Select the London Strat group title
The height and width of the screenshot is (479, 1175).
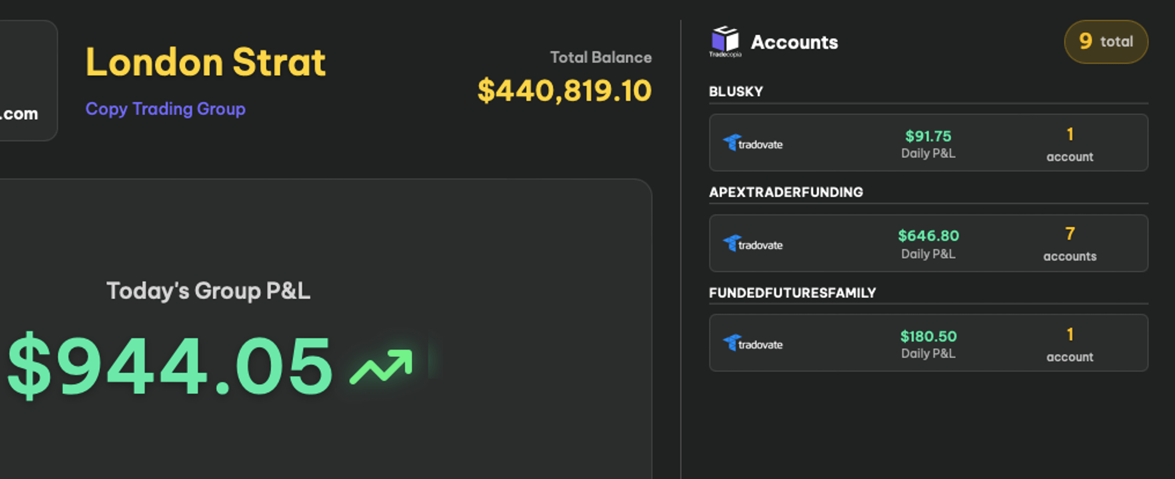click(x=206, y=62)
